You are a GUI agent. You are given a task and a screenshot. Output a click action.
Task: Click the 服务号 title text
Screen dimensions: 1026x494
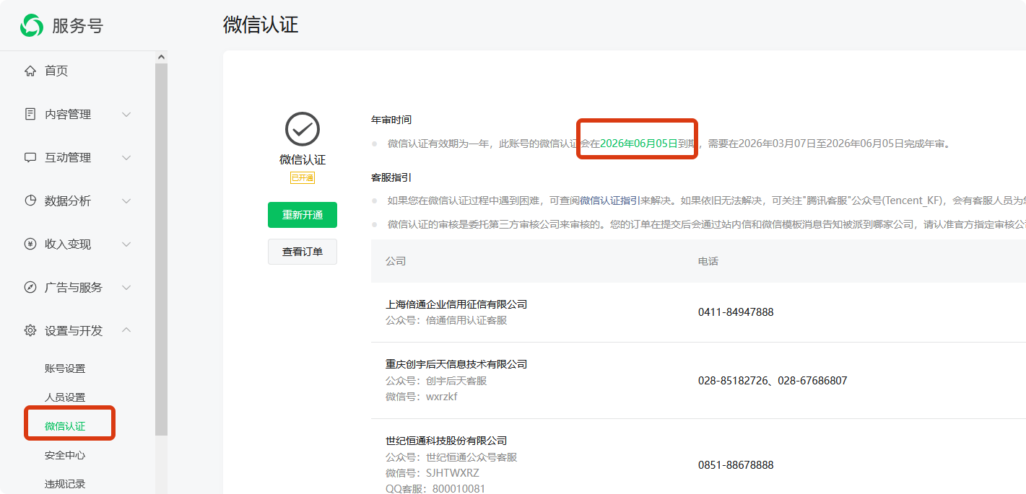point(77,26)
